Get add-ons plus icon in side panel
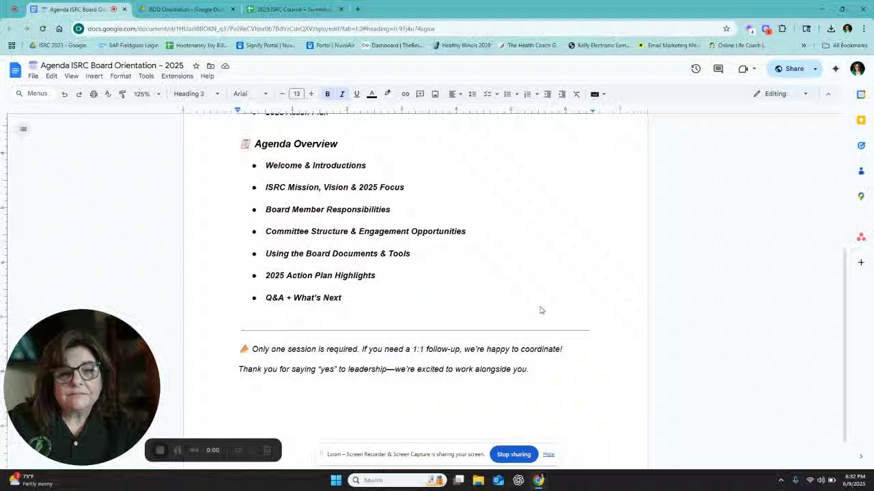 [861, 263]
